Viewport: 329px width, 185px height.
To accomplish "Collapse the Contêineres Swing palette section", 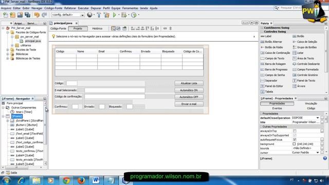I will click(262, 28).
